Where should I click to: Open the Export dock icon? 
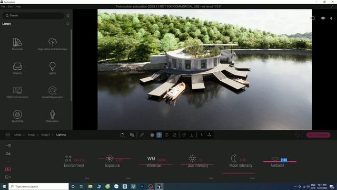tap(8, 177)
